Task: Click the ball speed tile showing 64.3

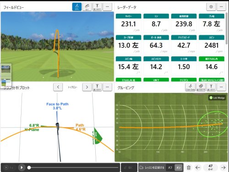Action: (156, 44)
